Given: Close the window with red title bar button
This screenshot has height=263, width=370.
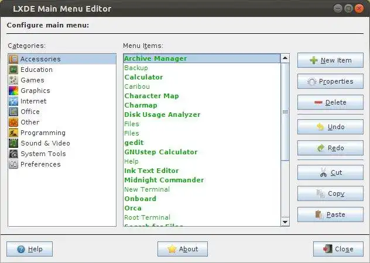Looking at the screenshot, I should coord(359,9).
